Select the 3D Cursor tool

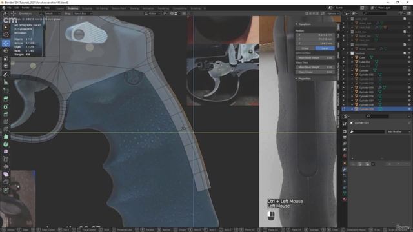point(6,35)
